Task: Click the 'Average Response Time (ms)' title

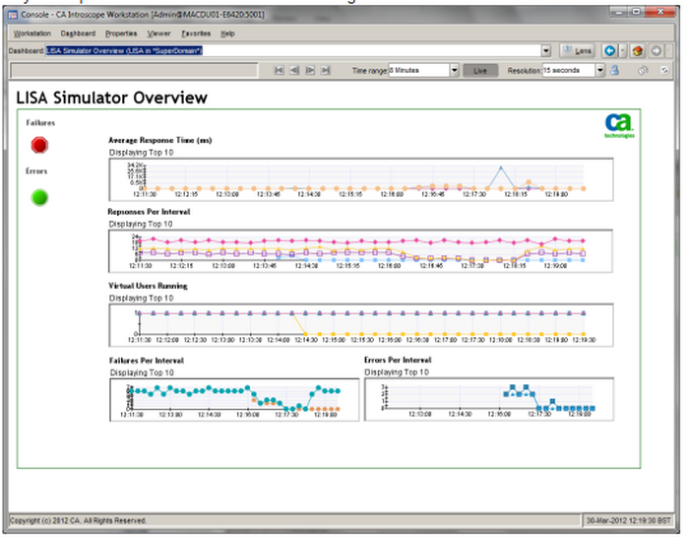Action: [x=159, y=140]
